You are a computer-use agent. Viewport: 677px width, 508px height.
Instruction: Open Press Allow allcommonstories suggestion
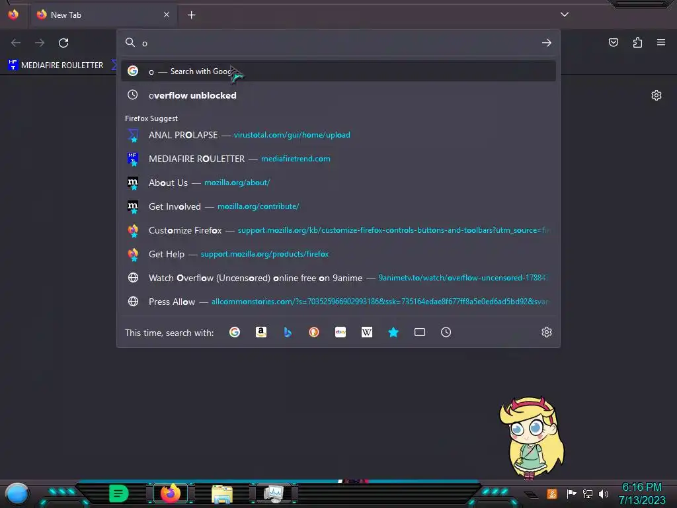click(x=338, y=302)
